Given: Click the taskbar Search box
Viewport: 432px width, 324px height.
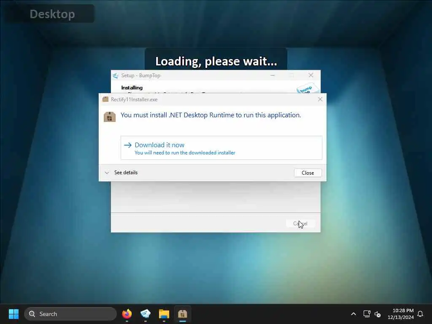Looking at the screenshot, I should point(70,314).
